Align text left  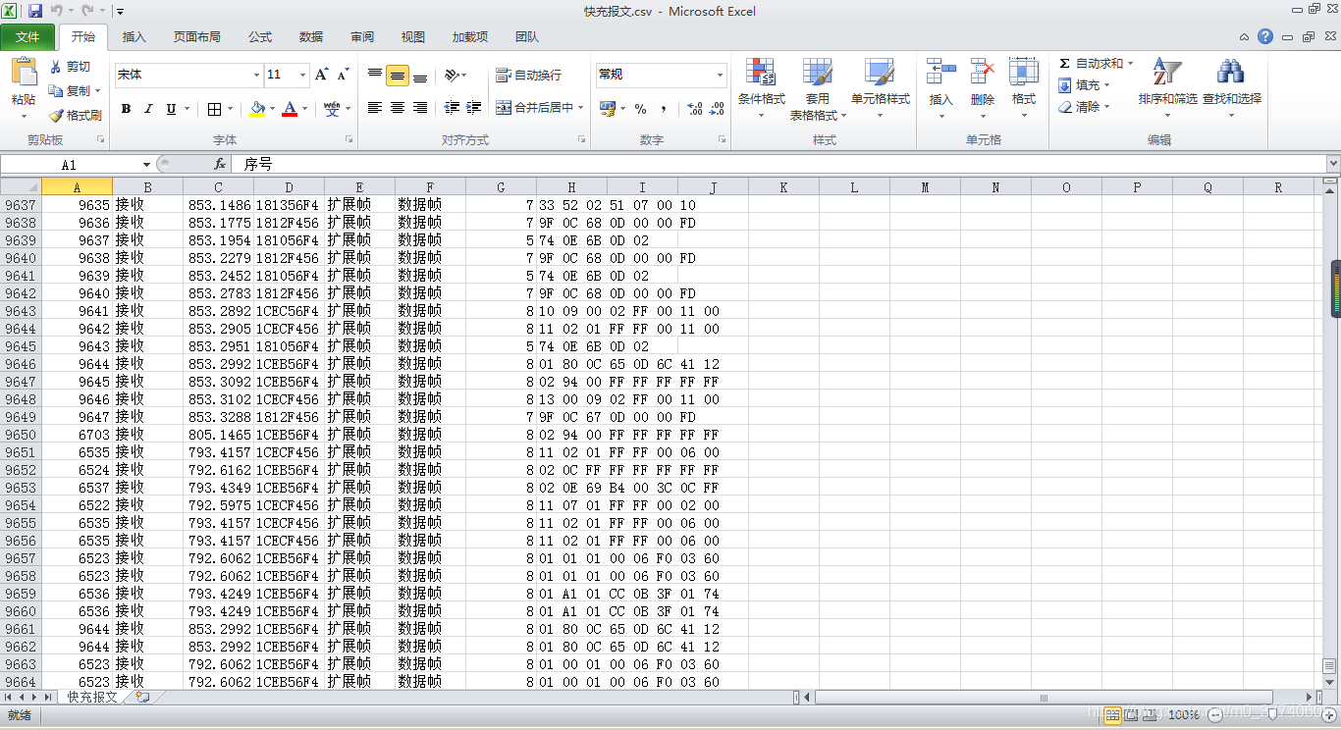coord(375,108)
